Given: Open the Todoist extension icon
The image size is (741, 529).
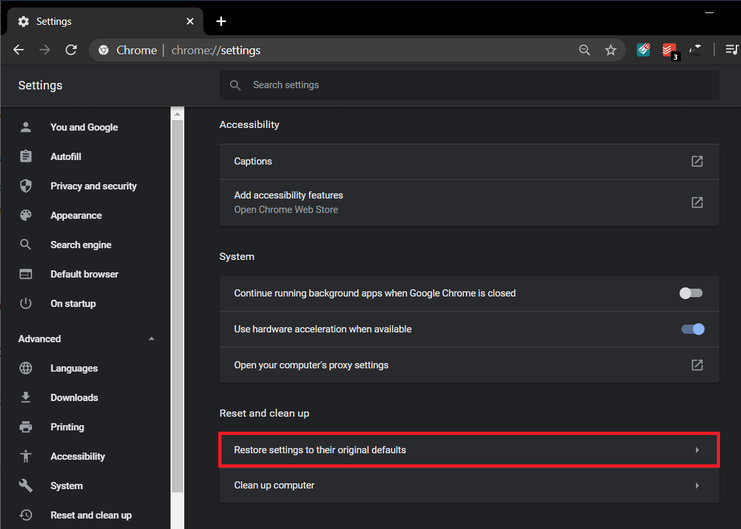Looking at the screenshot, I should click(669, 50).
